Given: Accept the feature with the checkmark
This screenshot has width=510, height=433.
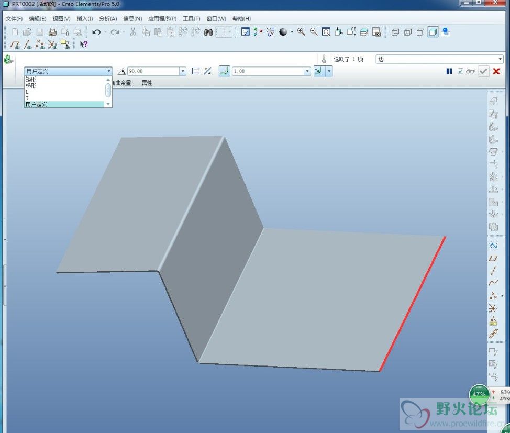Looking at the screenshot, I should 483,71.
